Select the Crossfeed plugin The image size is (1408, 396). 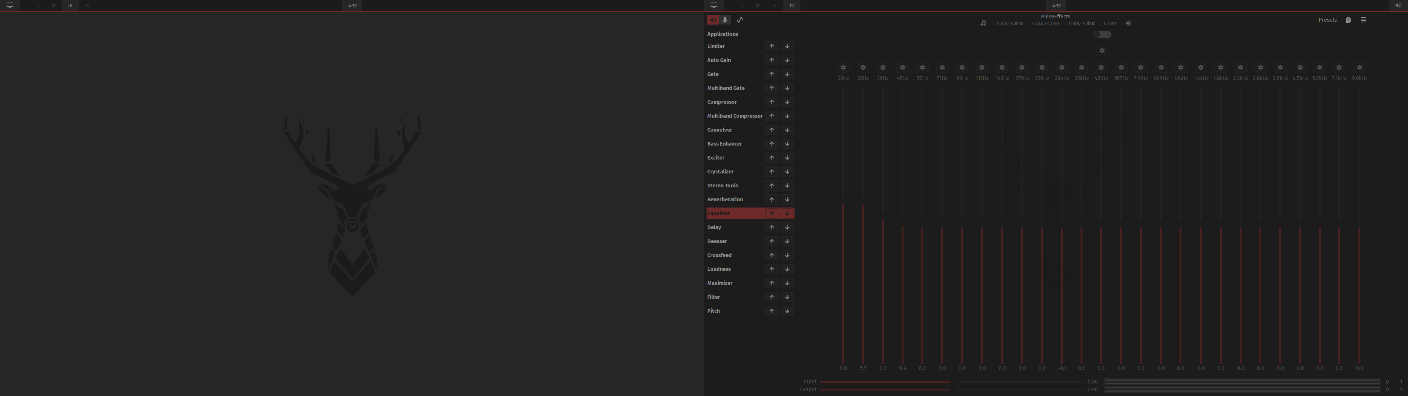[719, 256]
